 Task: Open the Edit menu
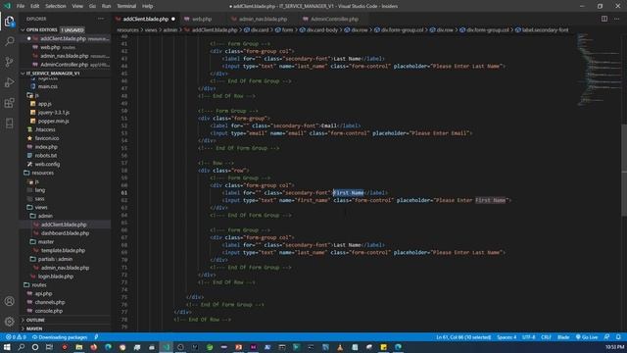(35, 6)
